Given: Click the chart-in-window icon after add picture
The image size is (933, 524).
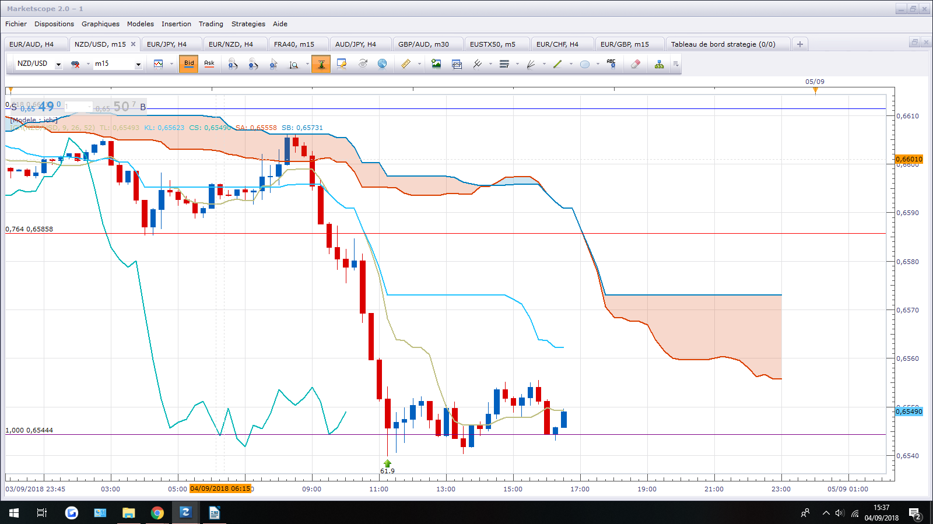Looking at the screenshot, I should pyautogui.click(x=457, y=64).
